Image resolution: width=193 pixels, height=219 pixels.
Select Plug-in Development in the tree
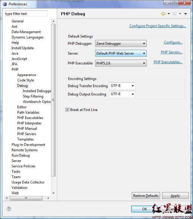[x=29, y=145]
